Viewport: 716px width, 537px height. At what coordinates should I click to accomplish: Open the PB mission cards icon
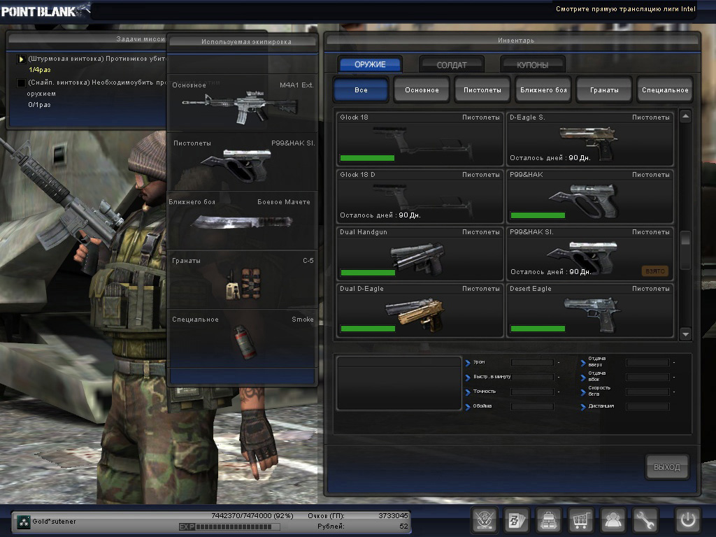point(517,520)
